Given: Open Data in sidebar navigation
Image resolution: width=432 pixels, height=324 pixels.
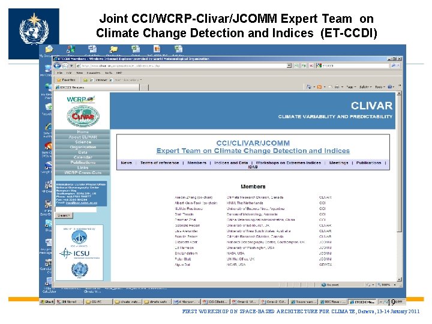Looking at the screenshot, I should (x=82, y=152).
